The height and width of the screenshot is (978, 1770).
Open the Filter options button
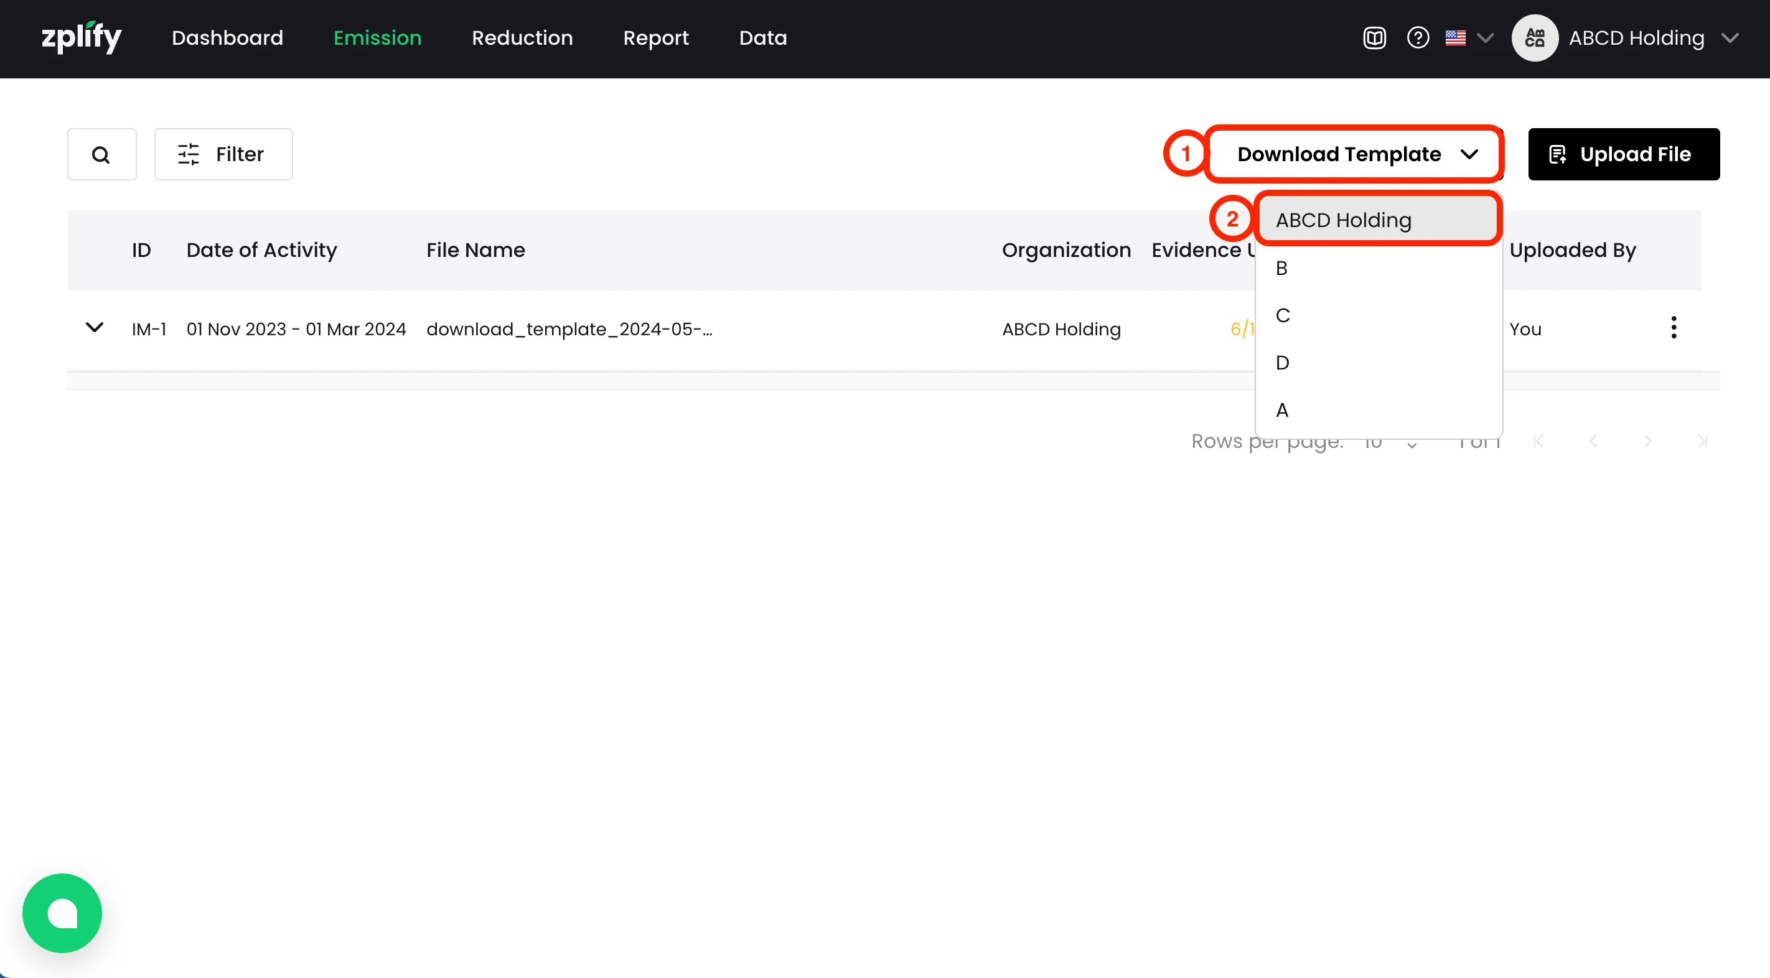click(x=223, y=154)
